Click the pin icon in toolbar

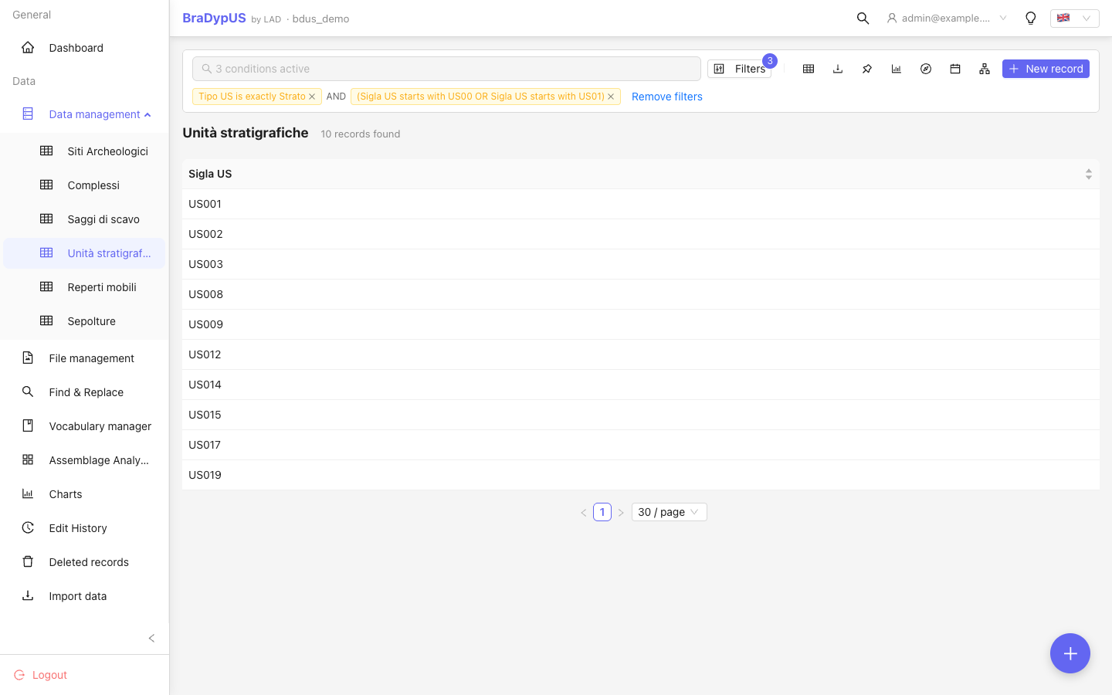(867, 69)
